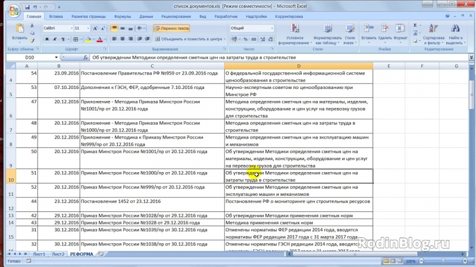Increase font size with the large A

click(95, 28)
